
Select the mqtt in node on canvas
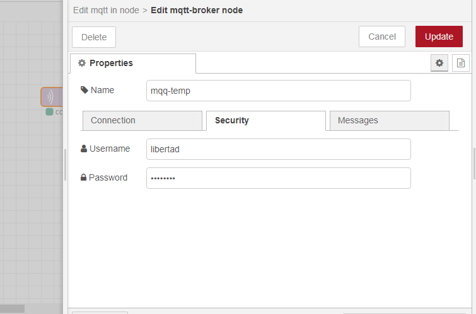[52, 97]
